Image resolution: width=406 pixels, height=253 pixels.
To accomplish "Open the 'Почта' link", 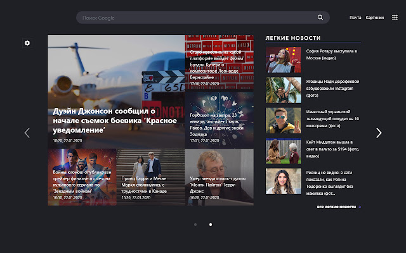I will (355, 18).
